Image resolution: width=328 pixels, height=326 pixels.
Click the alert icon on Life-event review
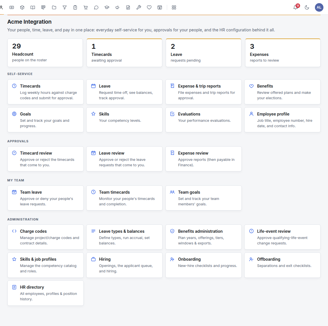251,231
